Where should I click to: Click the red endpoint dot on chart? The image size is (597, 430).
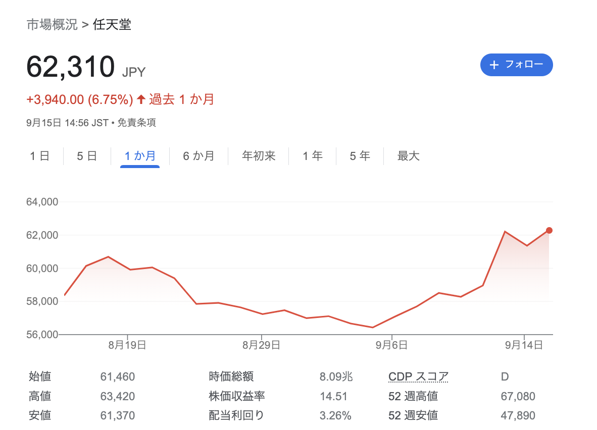coord(549,230)
